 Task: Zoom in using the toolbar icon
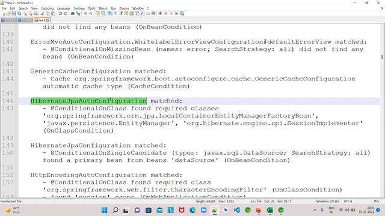[x=85, y=13]
